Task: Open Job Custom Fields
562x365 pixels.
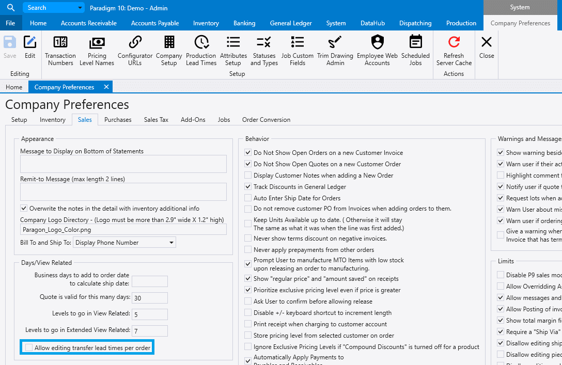Action: tap(298, 51)
